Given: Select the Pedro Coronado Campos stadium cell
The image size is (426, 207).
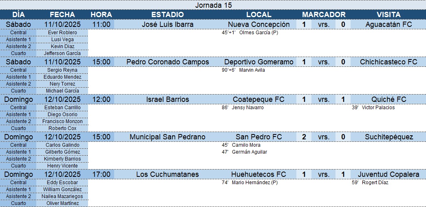Looking at the screenshot, I should [168, 62].
